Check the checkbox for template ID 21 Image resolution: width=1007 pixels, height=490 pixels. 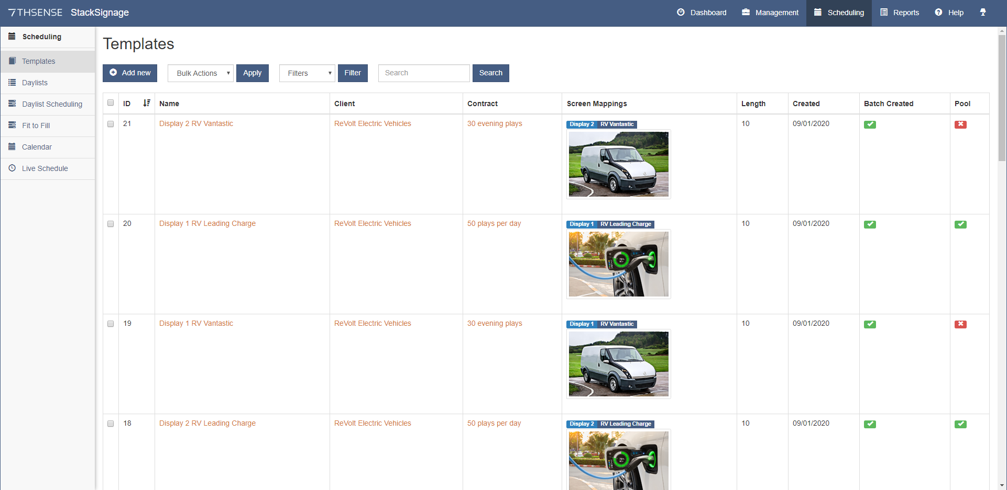111,124
